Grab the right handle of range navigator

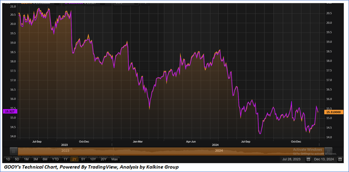[x=328, y=151]
